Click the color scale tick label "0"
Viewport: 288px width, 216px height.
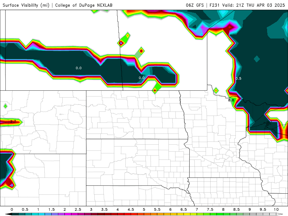click(x=12, y=210)
